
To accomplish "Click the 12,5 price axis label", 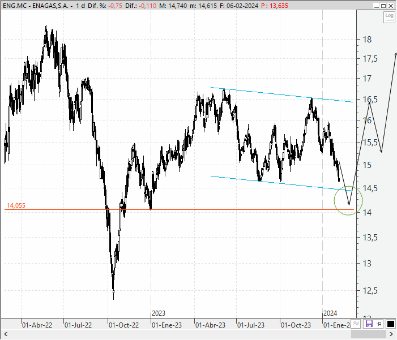I will (x=370, y=291).
